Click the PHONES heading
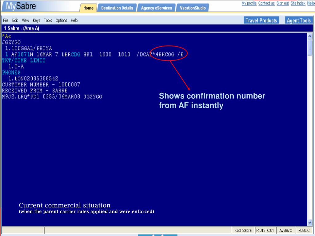315x236 pixels. click(x=11, y=73)
